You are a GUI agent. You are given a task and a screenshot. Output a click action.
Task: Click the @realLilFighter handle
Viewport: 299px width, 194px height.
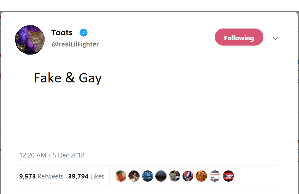[x=75, y=44]
